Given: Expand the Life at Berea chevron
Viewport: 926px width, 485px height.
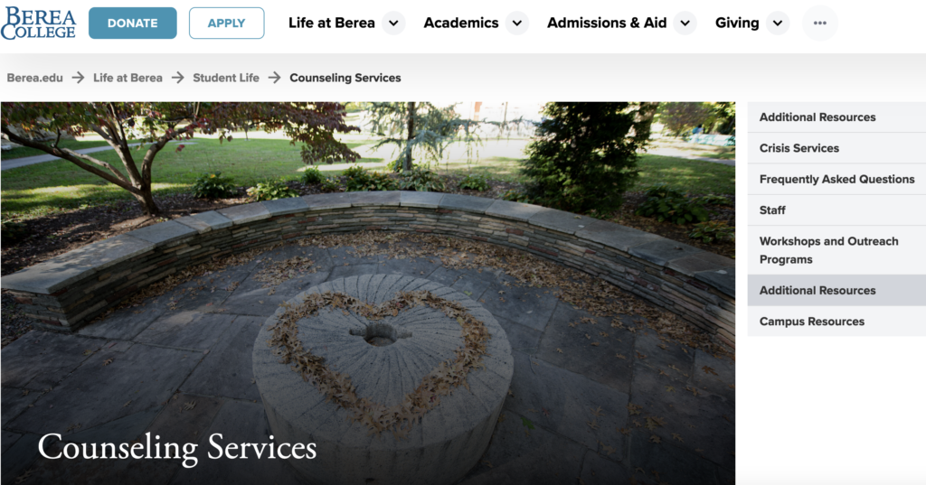Looking at the screenshot, I should pyautogui.click(x=393, y=23).
